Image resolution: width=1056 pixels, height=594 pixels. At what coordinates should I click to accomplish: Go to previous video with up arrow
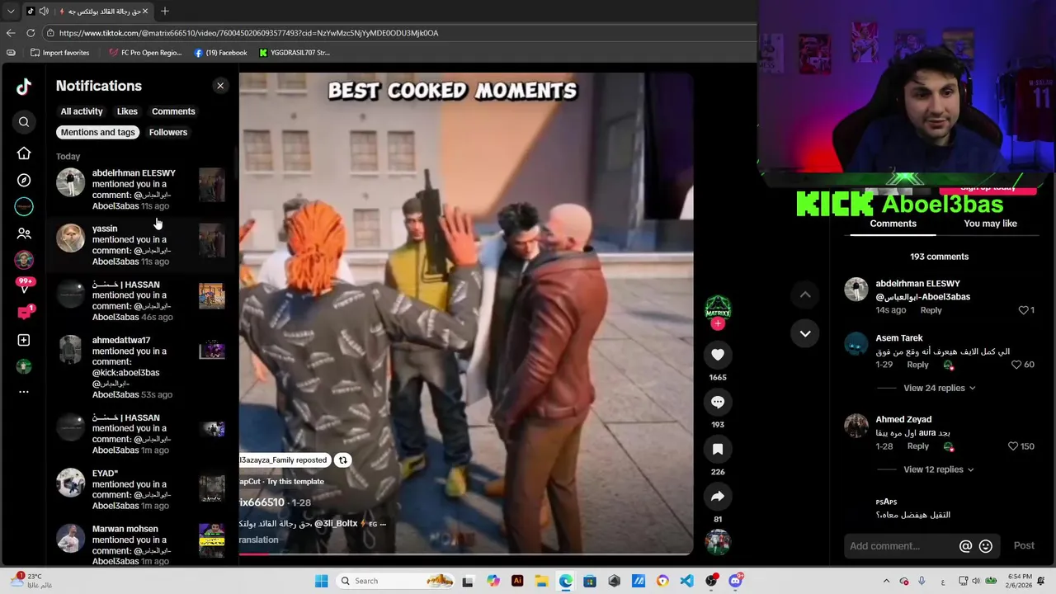[x=805, y=295]
